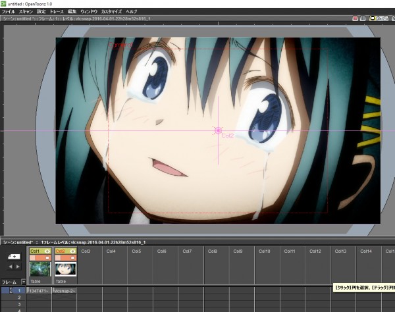Select the Col4 column header
395x312 pixels.
111,251
